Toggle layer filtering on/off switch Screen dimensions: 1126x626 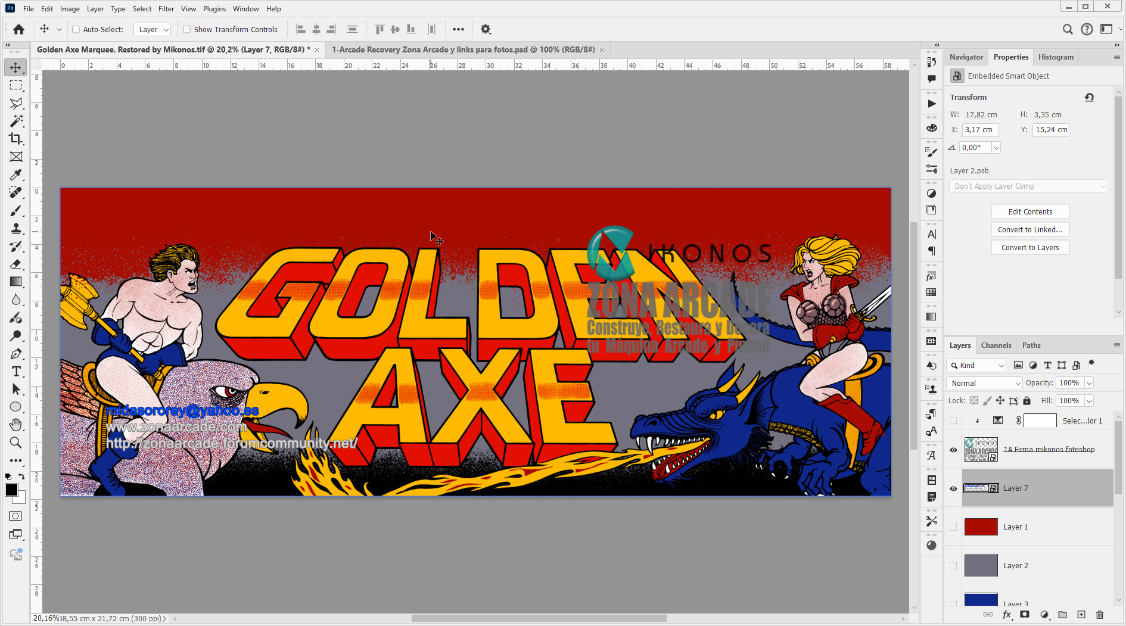coord(1091,364)
